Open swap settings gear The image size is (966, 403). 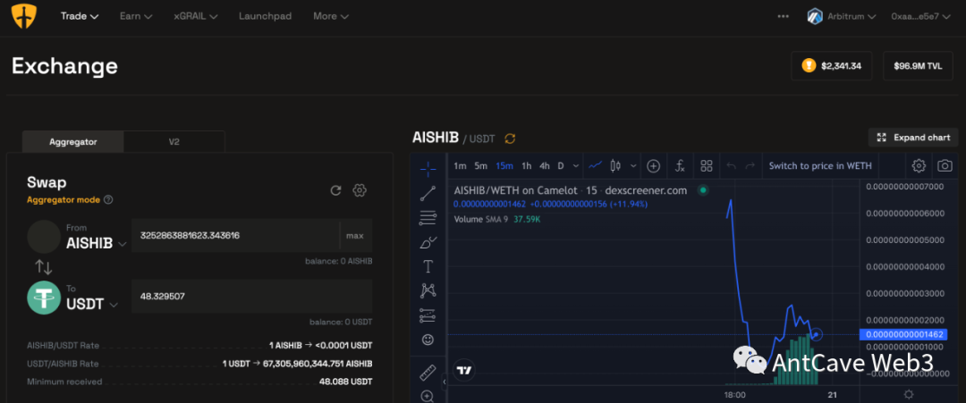click(x=360, y=190)
